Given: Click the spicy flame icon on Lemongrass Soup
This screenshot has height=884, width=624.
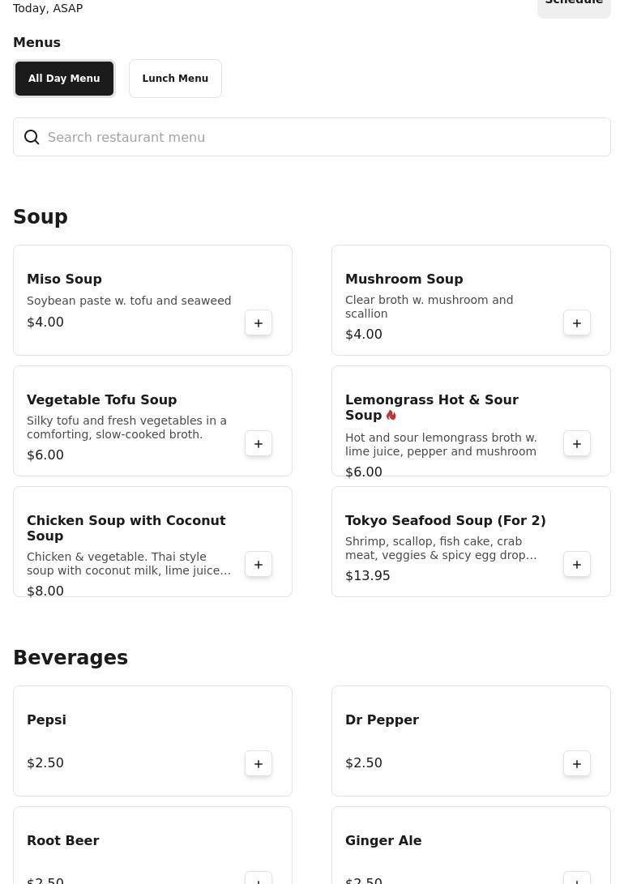Looking at the screenshot, I should coord(391,416).
